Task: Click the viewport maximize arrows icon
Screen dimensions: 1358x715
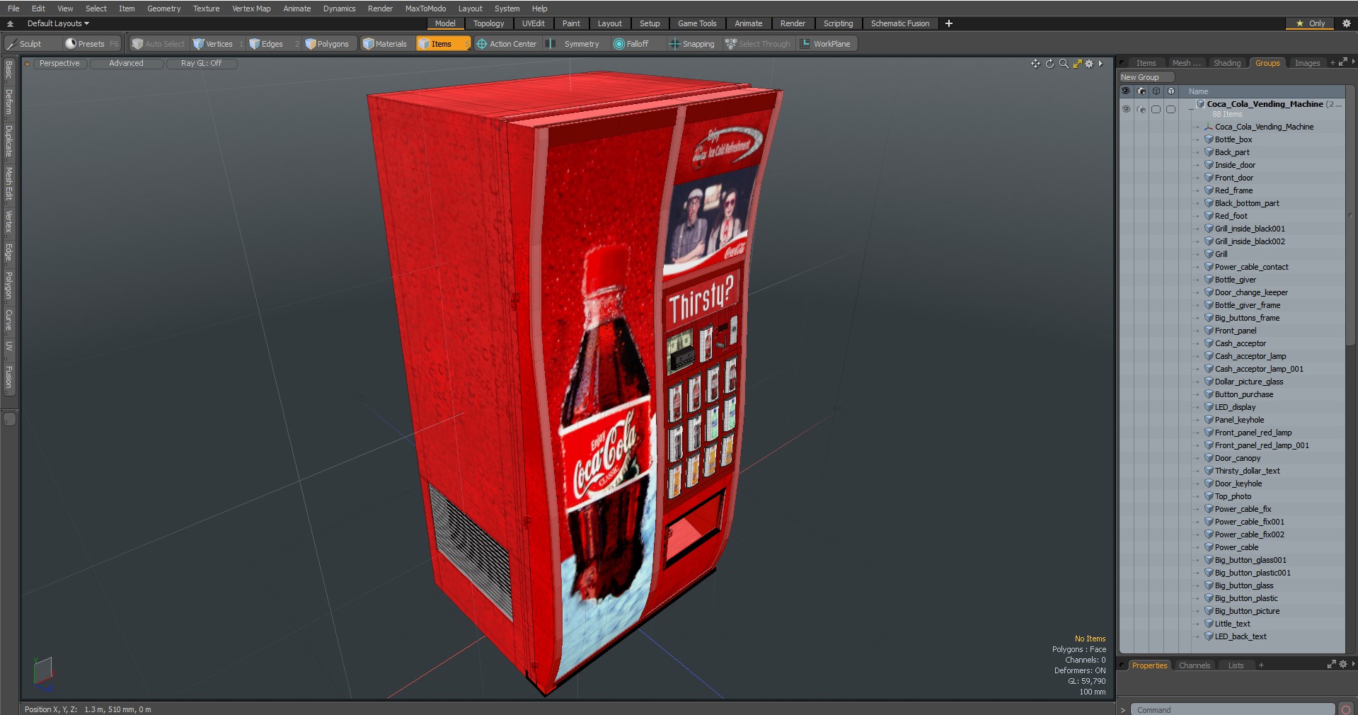Action: coord(1077,64)
